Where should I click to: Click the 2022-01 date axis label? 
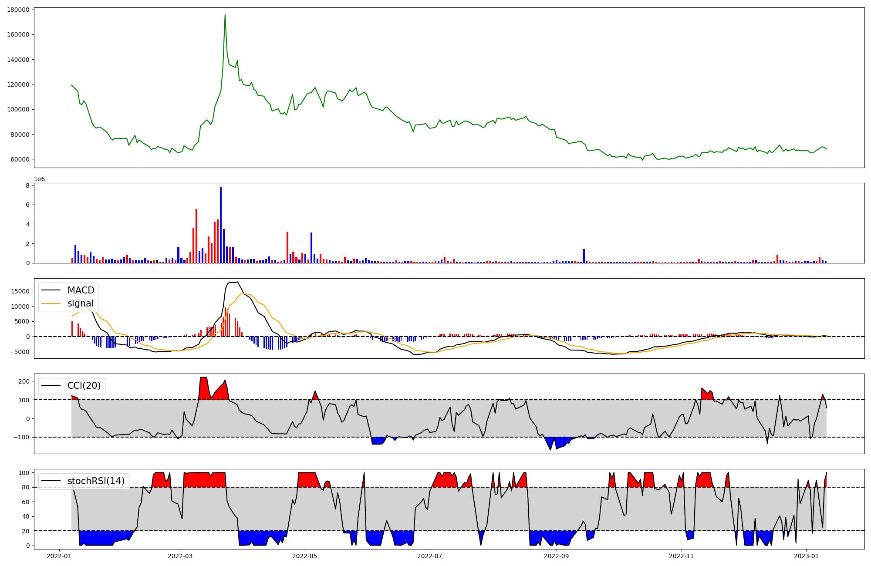coord(59,556)
